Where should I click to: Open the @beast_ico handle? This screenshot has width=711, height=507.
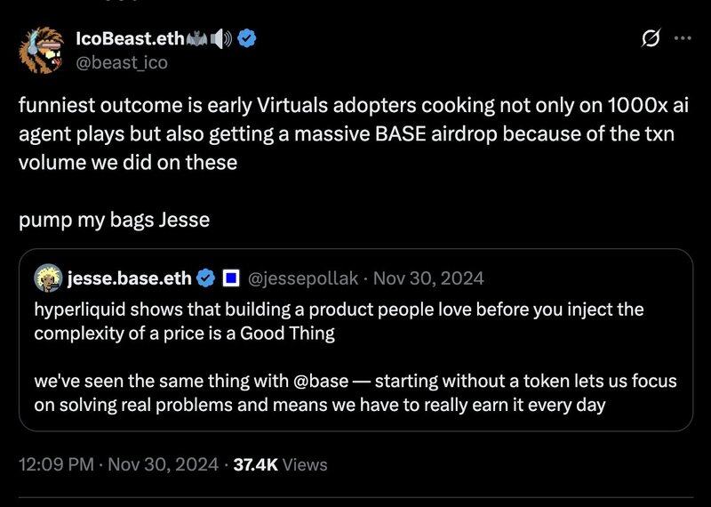pos(122,62)
